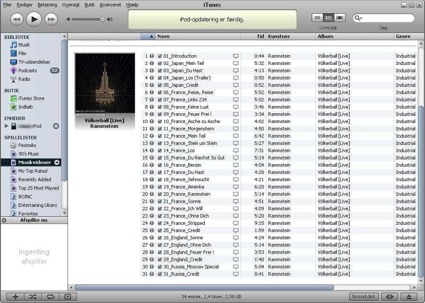Open the Rediger menu
The image size is (425, 303).
tap(25, 5)
